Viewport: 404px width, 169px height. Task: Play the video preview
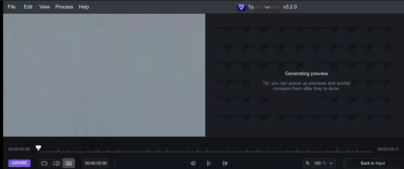[x=209, y=163]
